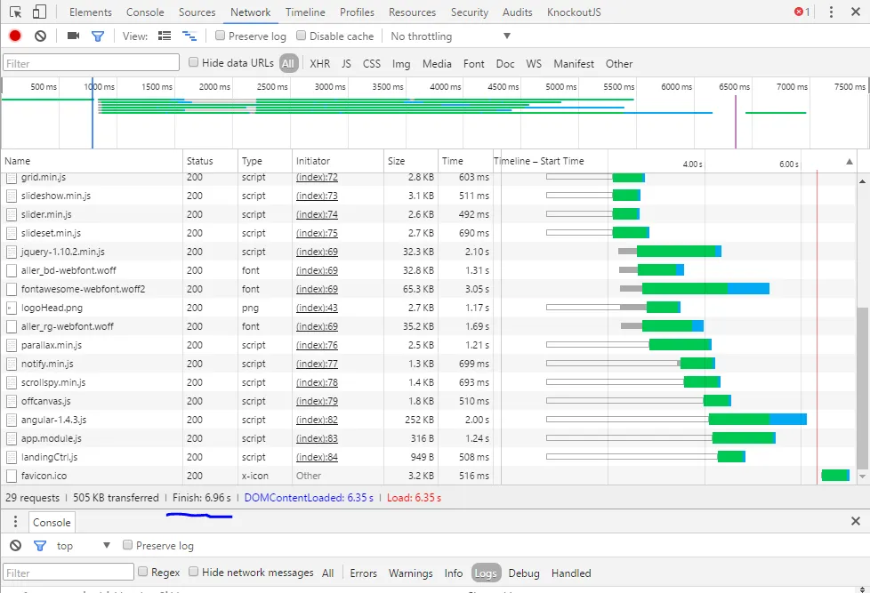Open the No throttling dropdown

pos(450,36)
